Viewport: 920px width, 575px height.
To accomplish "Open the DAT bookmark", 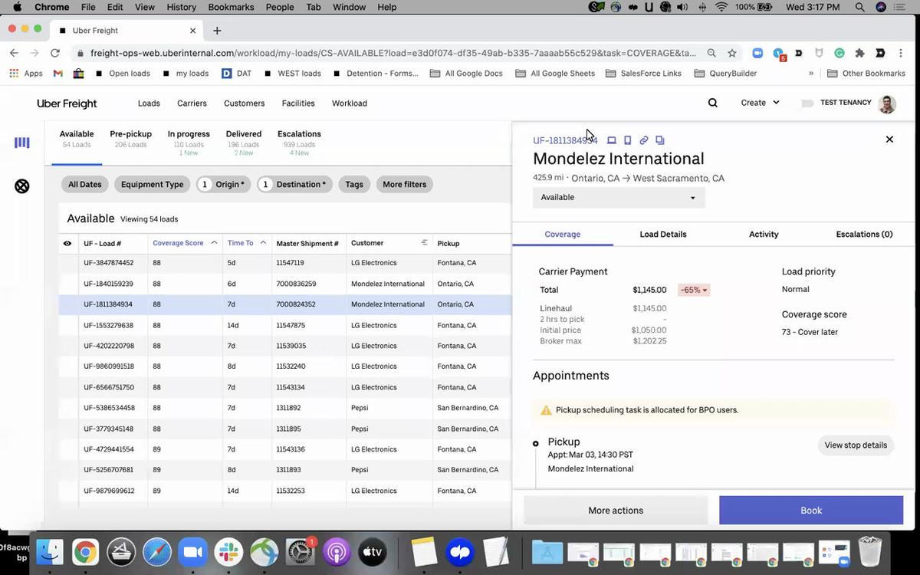I will [x=236, y=74].
